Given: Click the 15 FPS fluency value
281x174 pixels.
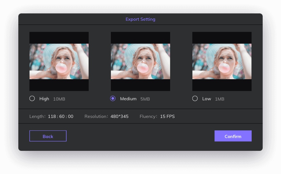Looking at the screenshot, I should point(167,116).
